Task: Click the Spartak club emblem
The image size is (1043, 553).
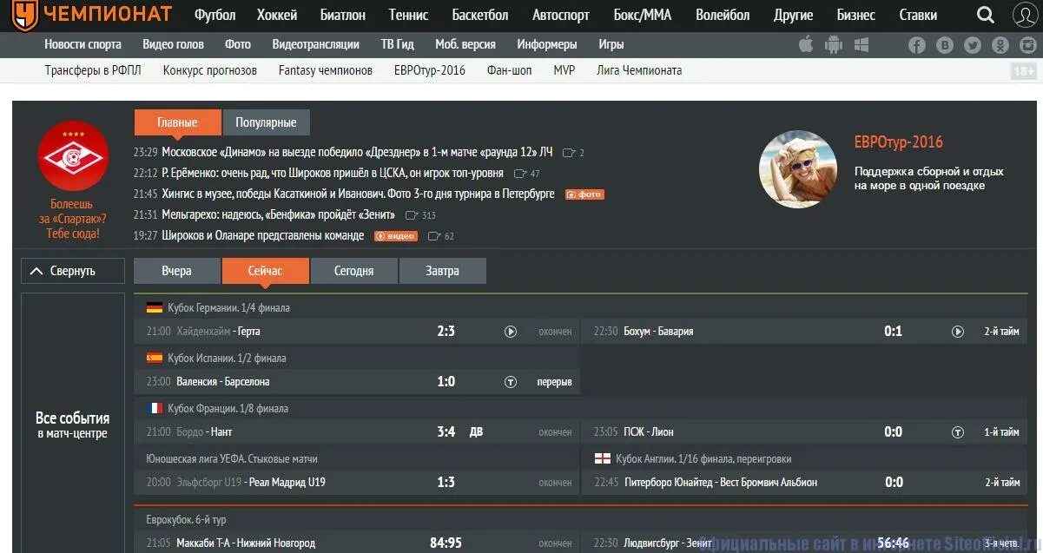Action: (73, 156)
